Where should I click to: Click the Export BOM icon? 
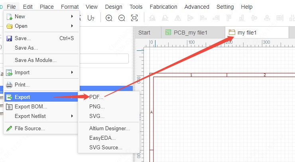[x=9, y=107]
